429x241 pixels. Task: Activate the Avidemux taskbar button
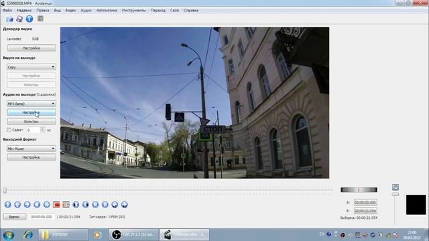(184, 235)
